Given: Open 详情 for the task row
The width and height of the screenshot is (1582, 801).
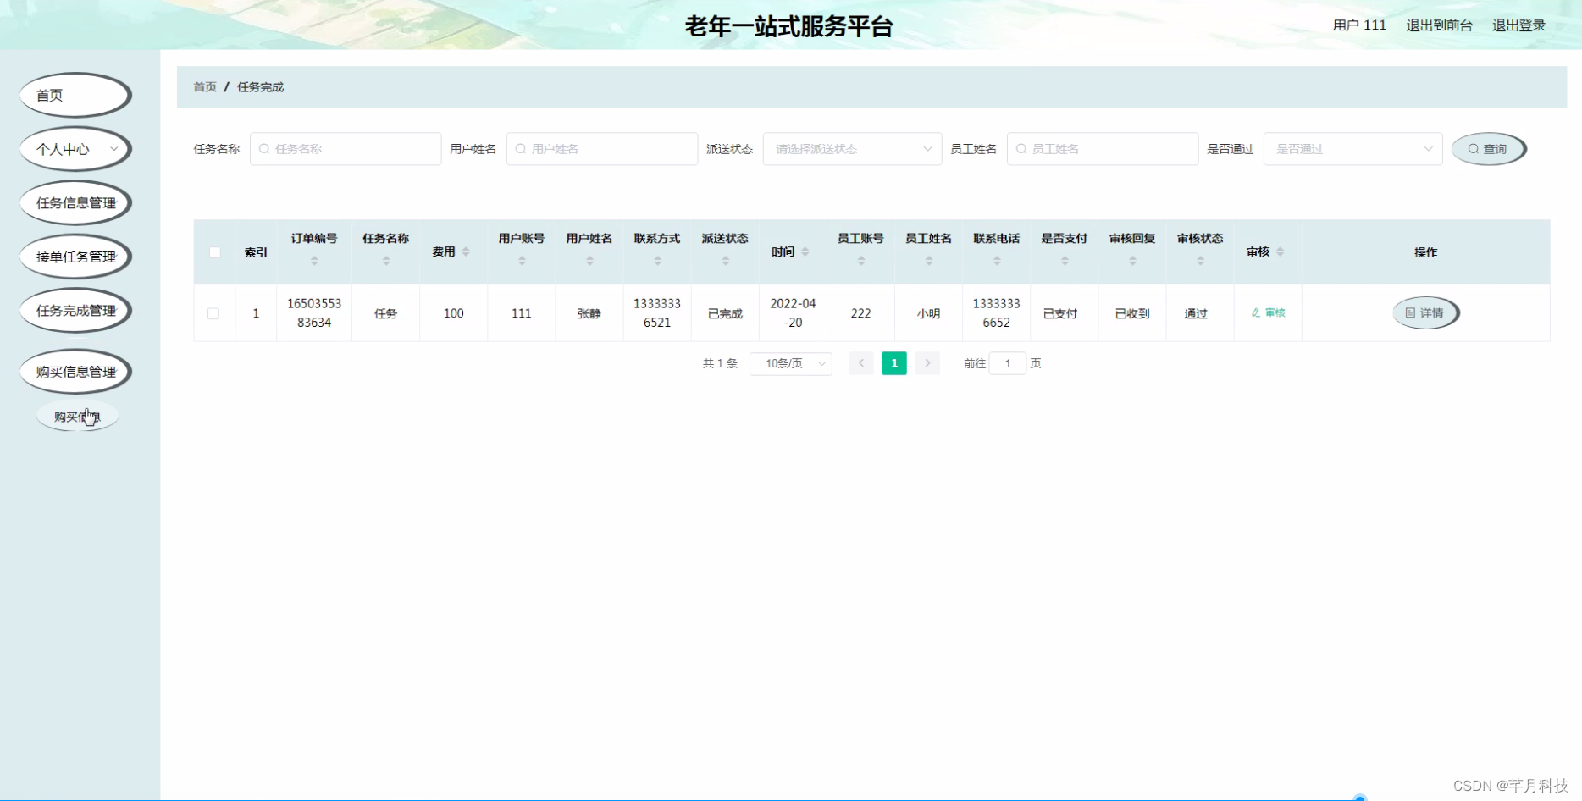Looking at the screenshot, I should [1425, 313].
